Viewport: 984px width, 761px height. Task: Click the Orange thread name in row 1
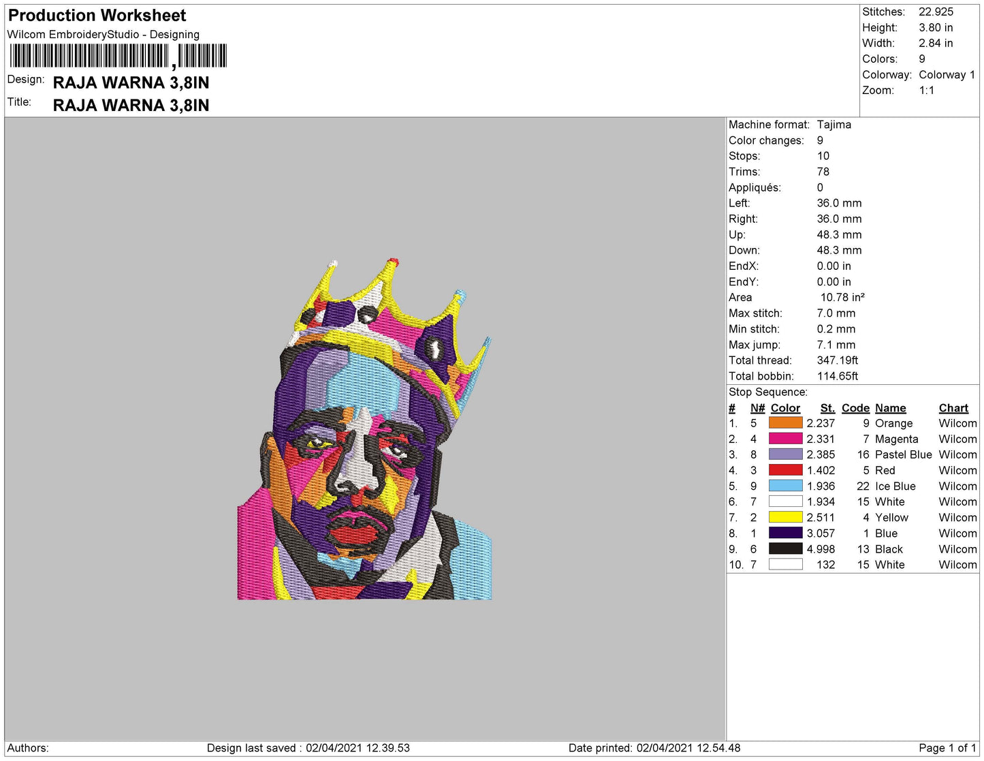point(893,423)
